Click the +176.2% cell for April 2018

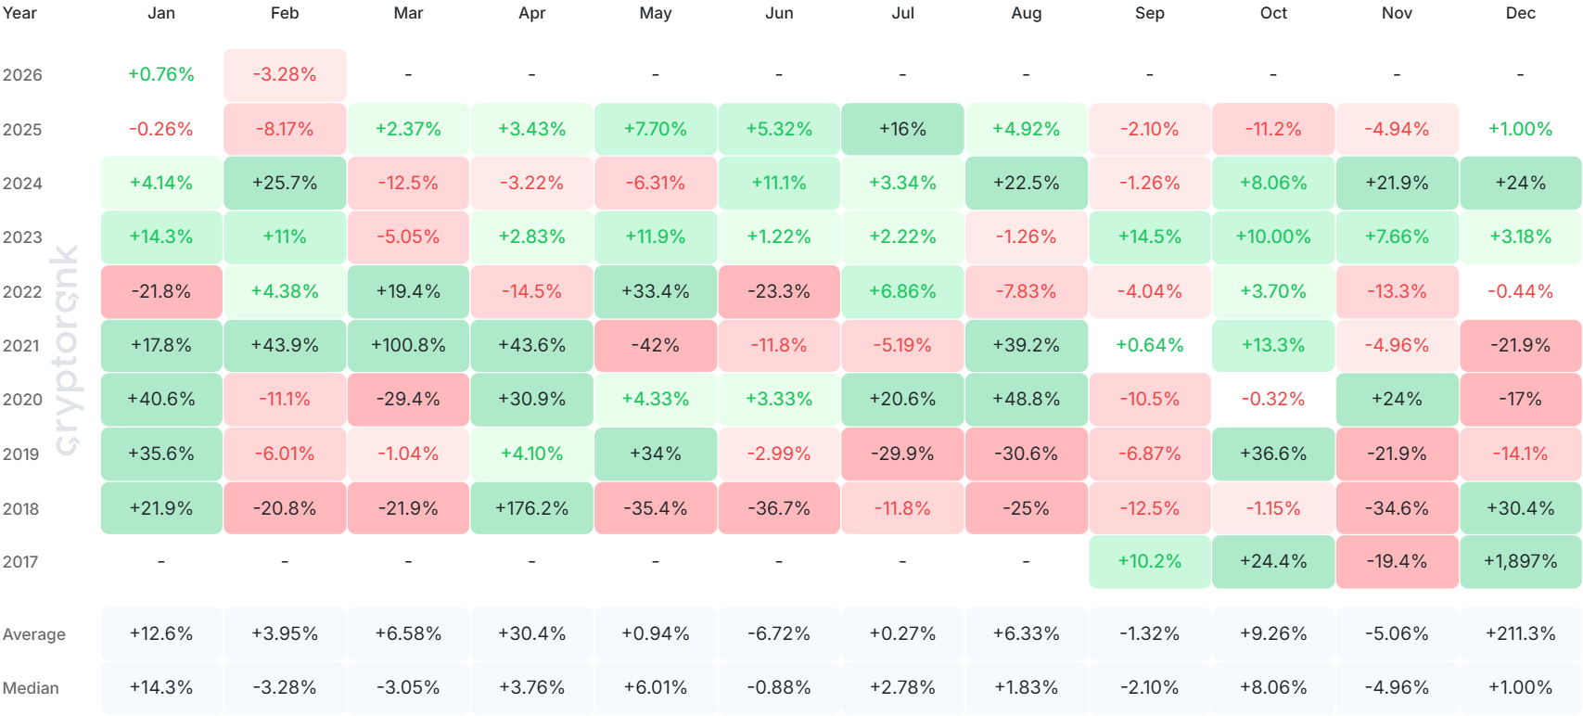(531, 508)
